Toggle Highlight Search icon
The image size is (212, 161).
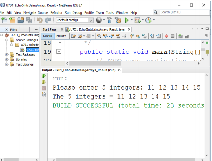(118, 36)
